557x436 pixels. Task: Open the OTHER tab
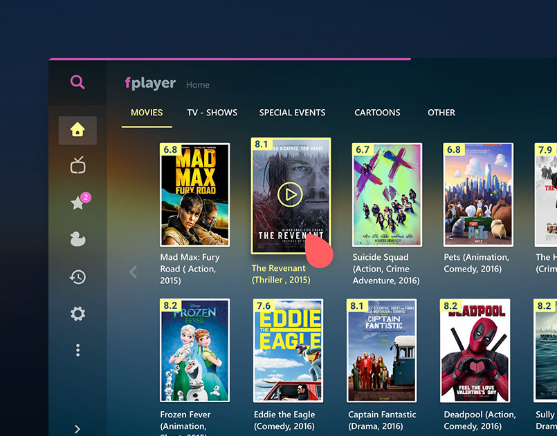(x=441, y=113)
